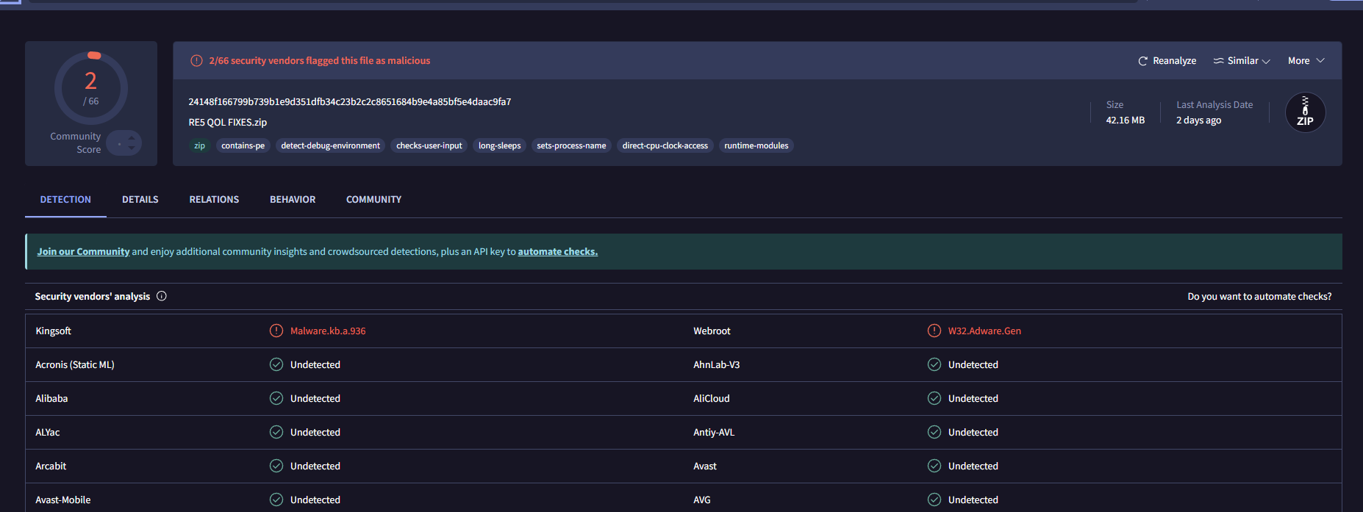1363x512 pixels.
Task: Click the detect-debug-environment tag
Action: tap(330, 145)
